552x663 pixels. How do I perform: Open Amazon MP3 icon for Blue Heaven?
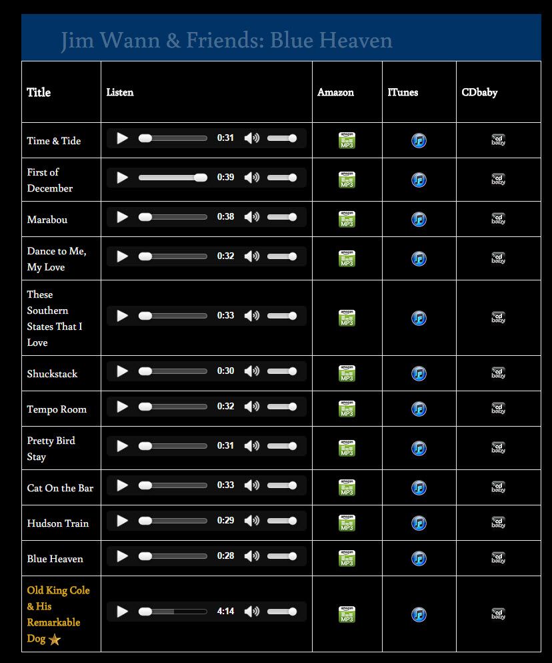point(347,558)
